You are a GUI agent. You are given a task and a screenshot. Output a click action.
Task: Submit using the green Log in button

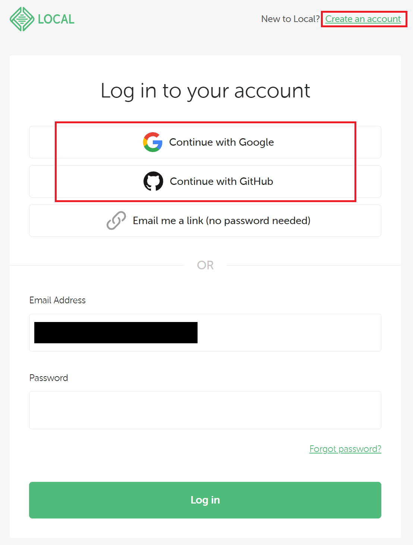tap(205, 500)
